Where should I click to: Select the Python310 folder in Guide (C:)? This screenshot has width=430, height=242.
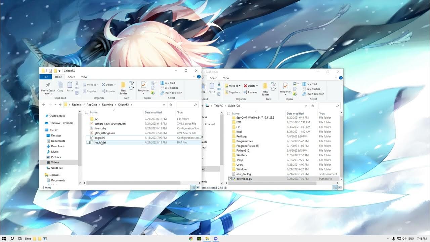(243, 151)
